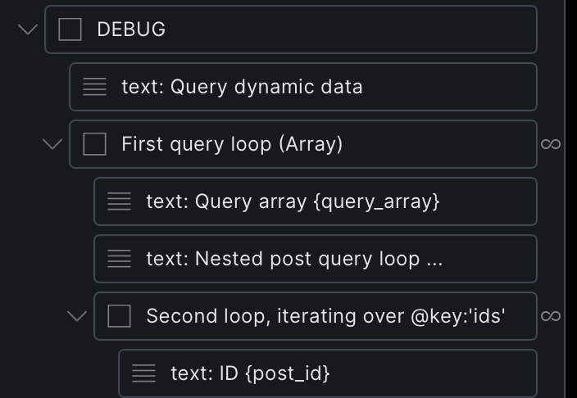Image resolution: width=577 pixels, height=398 pixels.
Task: Click text icon beside Query array element
Action: pyautogui.click(x=120, y=201)
